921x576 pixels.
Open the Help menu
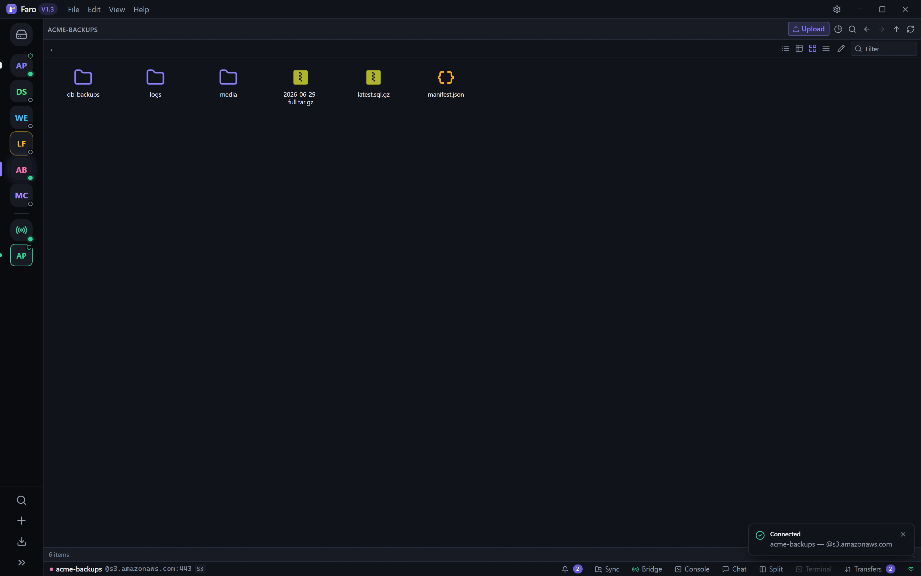pos(141,10)
